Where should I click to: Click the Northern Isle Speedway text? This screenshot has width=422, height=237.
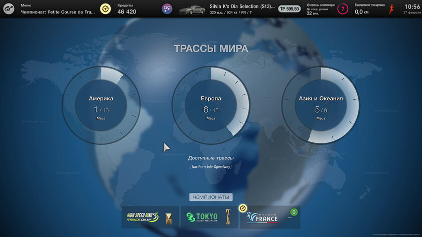pos(211,167)
